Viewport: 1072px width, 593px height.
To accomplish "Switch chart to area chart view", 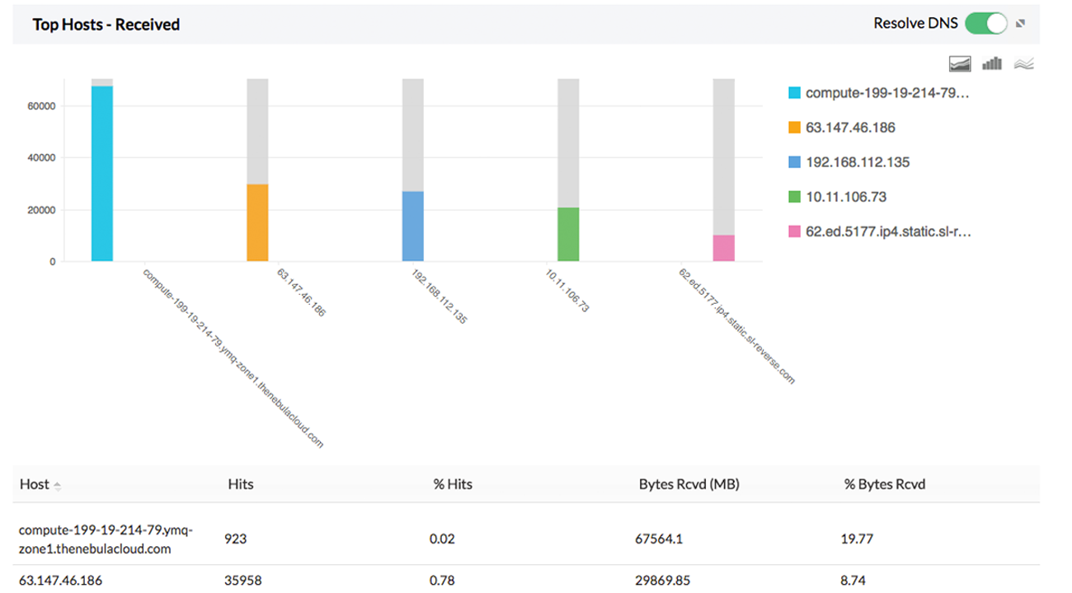I will coord(960,63).
